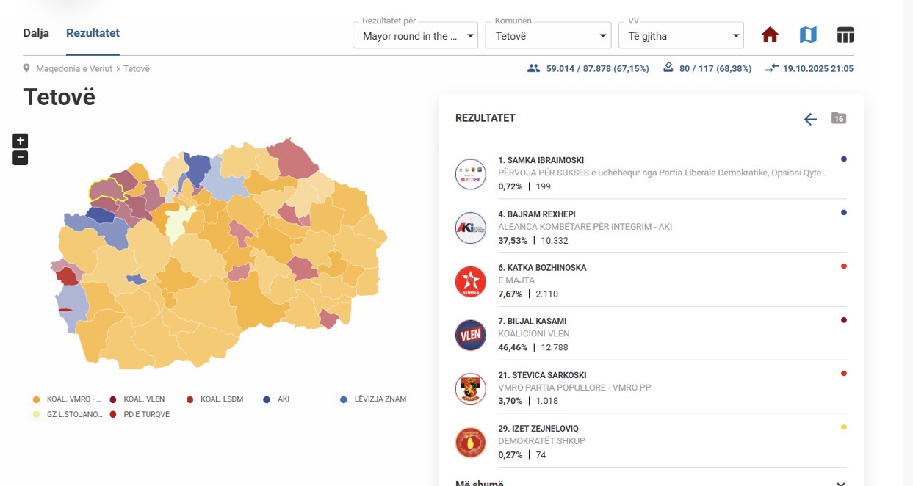Select the Dalja tab
The width and height of the screenshot is (913, 486).
[x=35, y=33]
